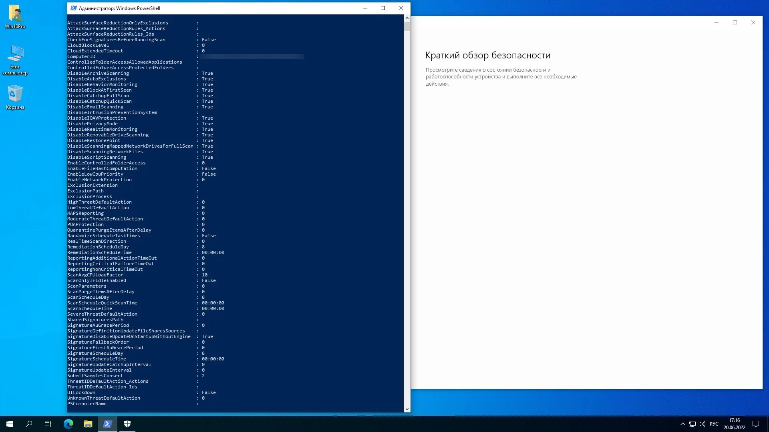Switch to Windows Security shield taskbar icon
Viewport: 769px width, 432px height.
[x=127, y=424]
